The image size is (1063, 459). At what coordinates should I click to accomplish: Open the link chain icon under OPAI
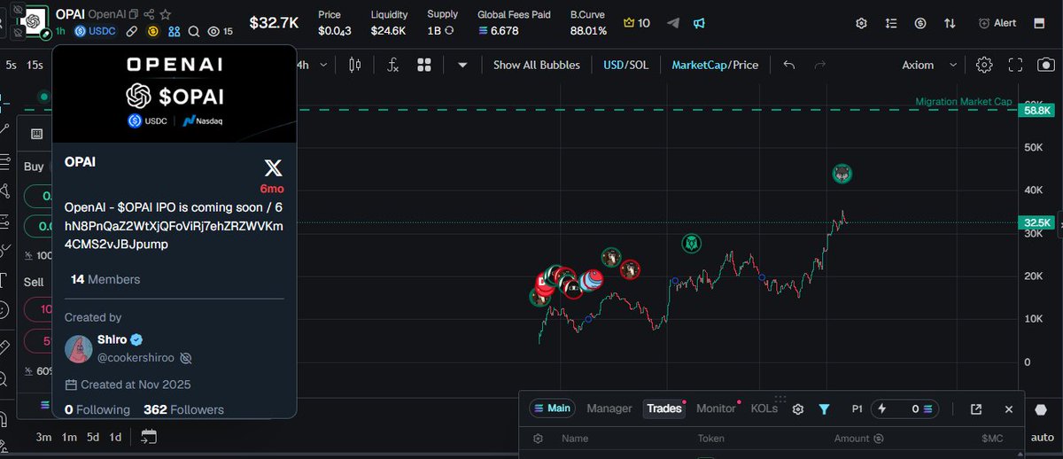pos(131,31)
